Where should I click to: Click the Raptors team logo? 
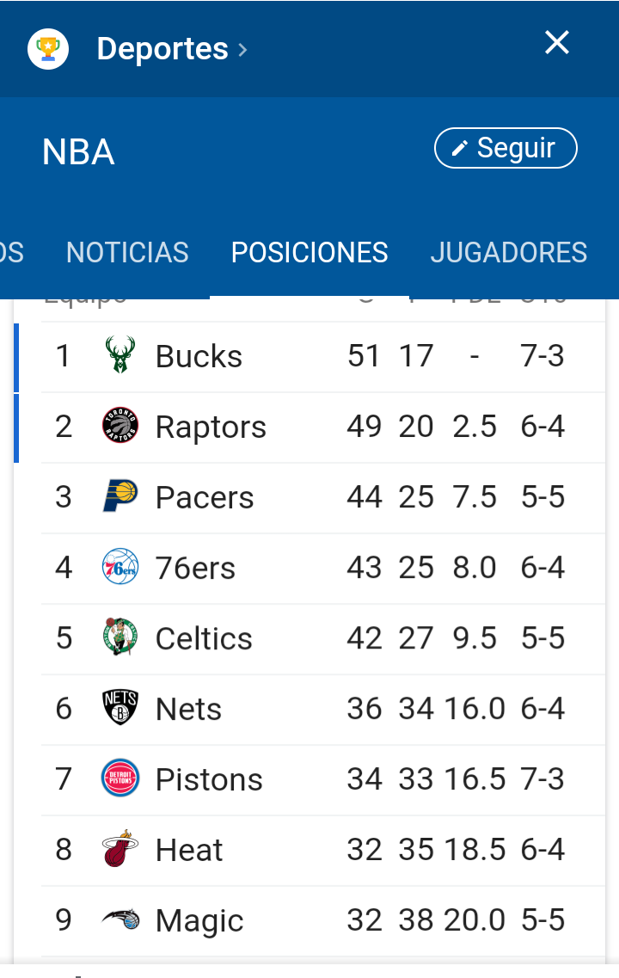pyautogui.click(x=120, y=426)
